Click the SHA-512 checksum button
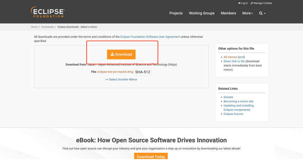 (143, 72)
